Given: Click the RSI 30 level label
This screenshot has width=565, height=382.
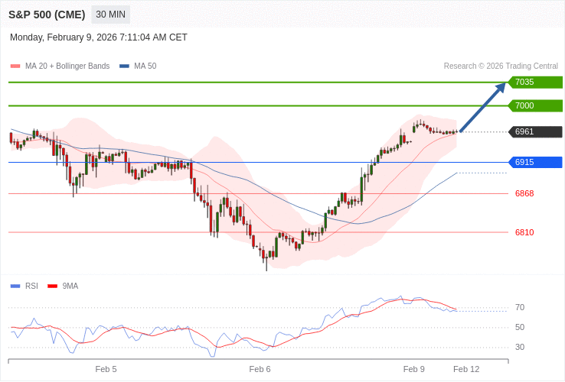Looking at the screenshot, I should click(520, 347).
